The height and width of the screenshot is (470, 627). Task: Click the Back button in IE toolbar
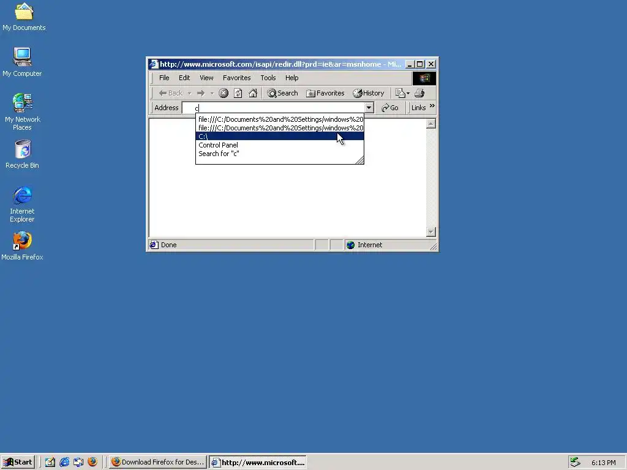click(x=171, y=93)
